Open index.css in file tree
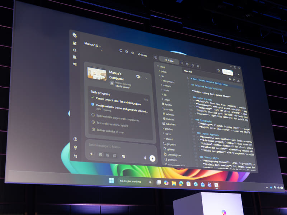 pos(168,114)
